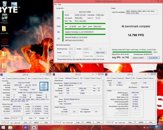Screen dimensions: 163x130
Task: Switch to Memory tab in middle CPU-Z window
Action: click(75, 78)
